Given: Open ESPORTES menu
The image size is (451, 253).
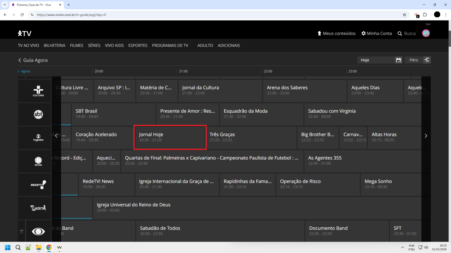Looking at the screenshot, I should (138, 46).
